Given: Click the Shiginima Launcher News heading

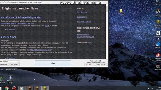Looking at the screenshot, I should pyautogui.click(x=20, y=8).
